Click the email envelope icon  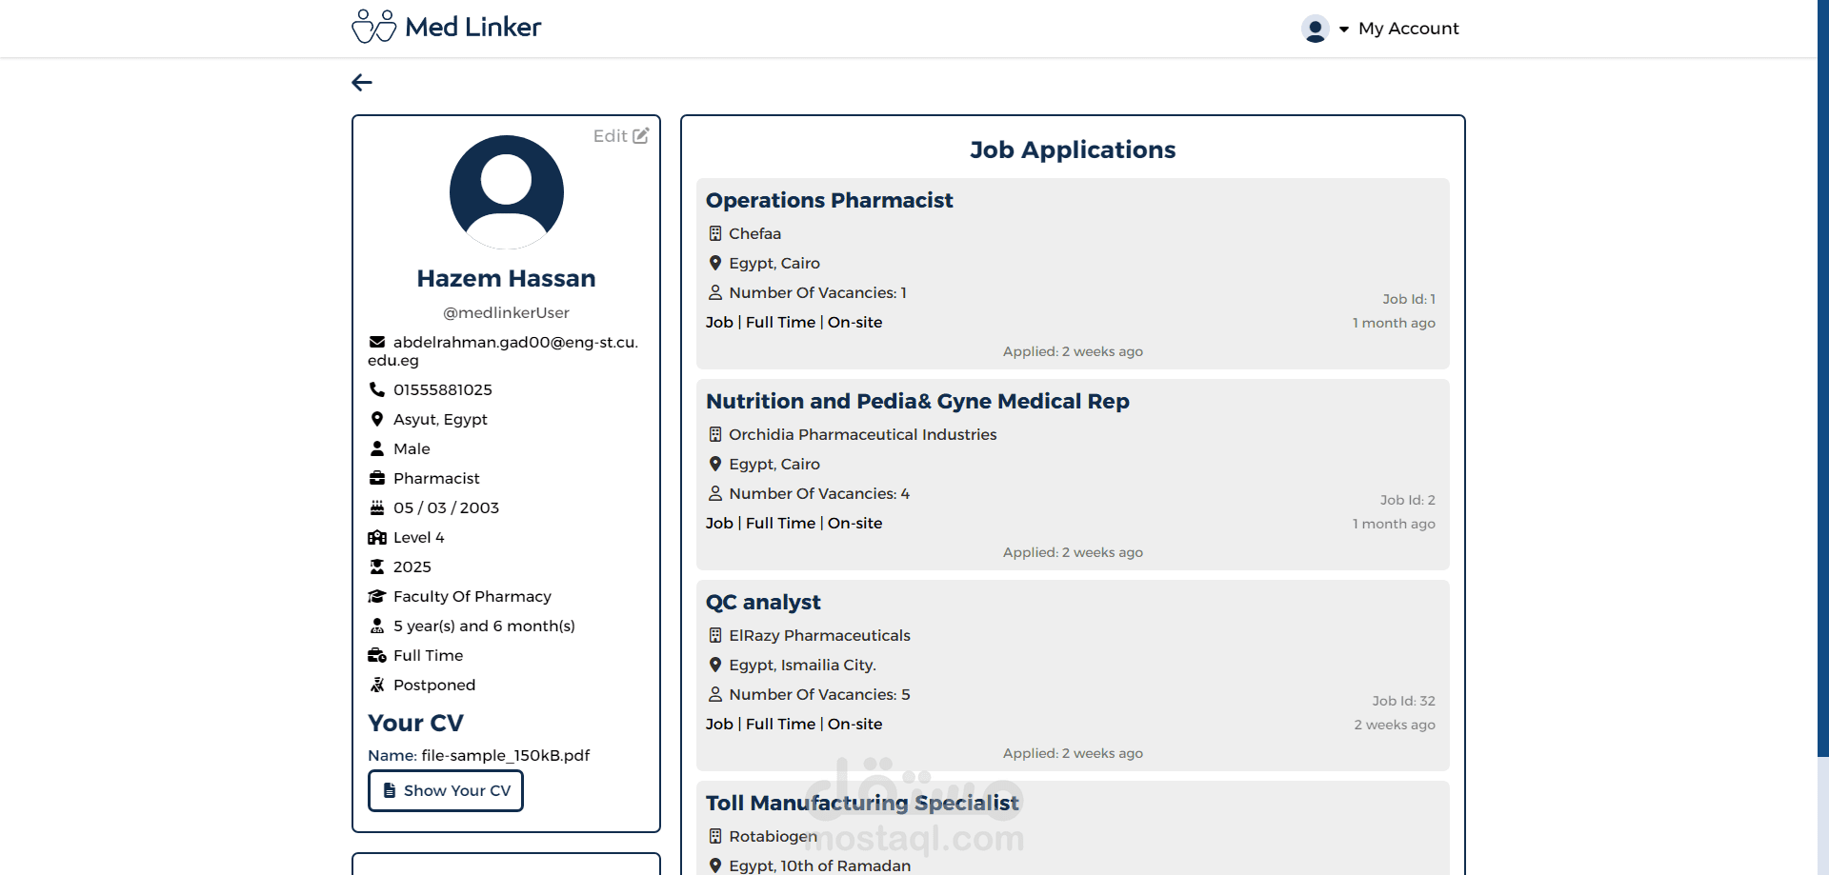(x=377, y=342)
